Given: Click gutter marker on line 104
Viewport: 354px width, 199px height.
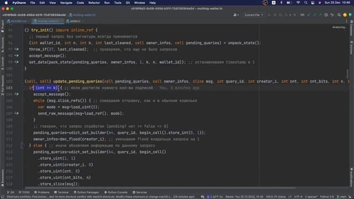Looking at the screenshot, I should [17, 94].
